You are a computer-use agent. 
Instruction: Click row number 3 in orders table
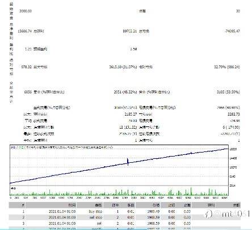pos(23,224)
